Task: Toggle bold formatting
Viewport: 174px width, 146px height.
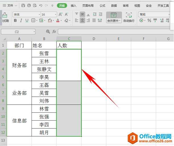Action: click(x=15, y=21)
